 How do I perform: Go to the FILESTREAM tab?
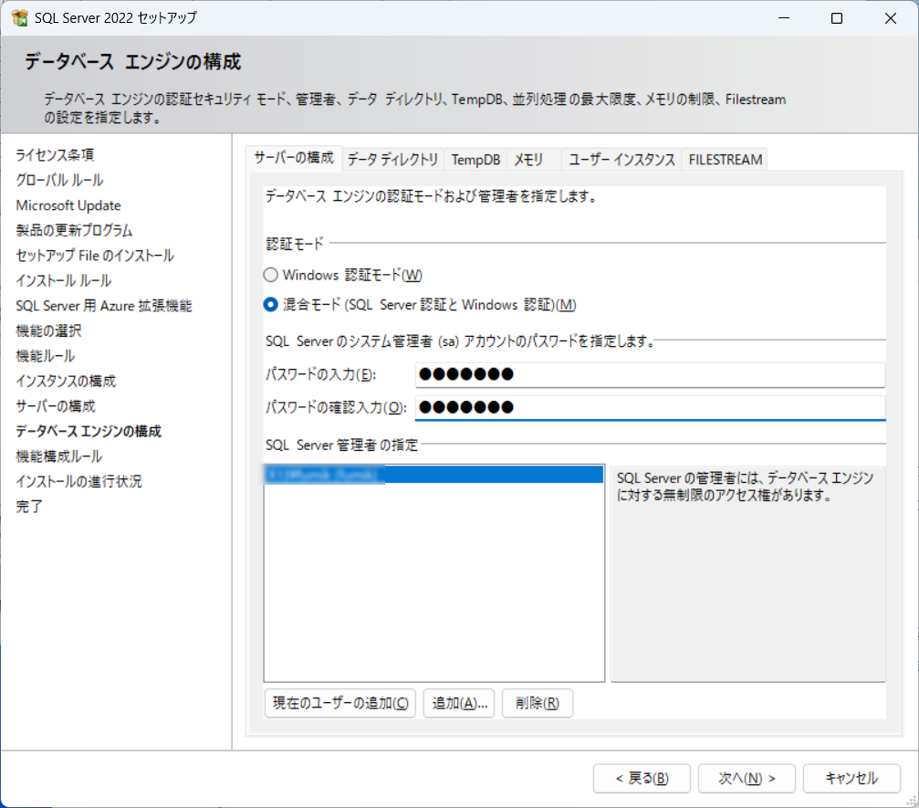[x=725, y=160]
